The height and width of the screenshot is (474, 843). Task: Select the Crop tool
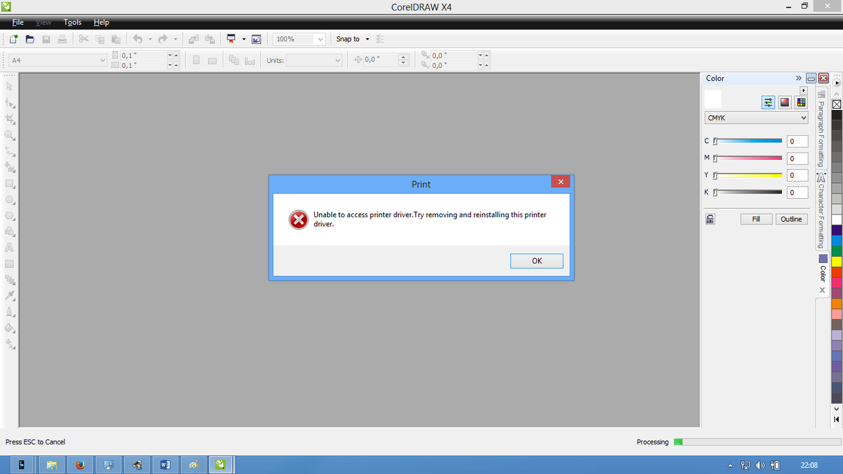10,119
